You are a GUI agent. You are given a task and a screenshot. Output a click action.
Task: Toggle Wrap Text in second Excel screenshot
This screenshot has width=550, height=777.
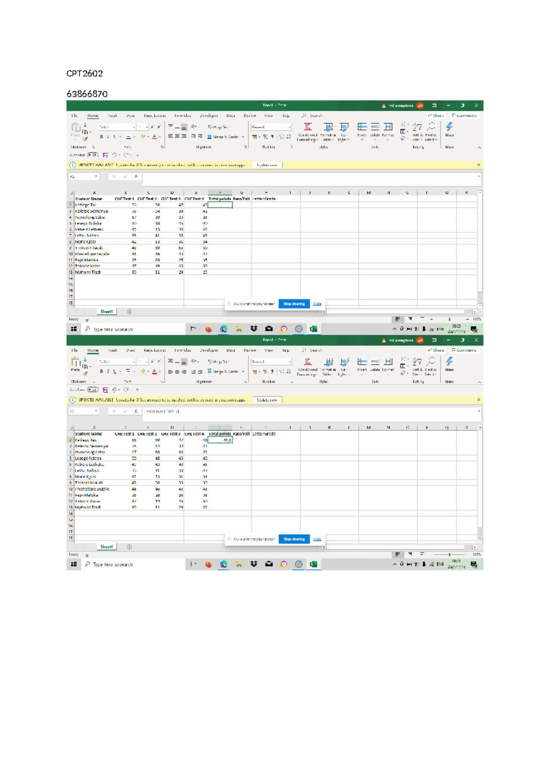(218, 362)
